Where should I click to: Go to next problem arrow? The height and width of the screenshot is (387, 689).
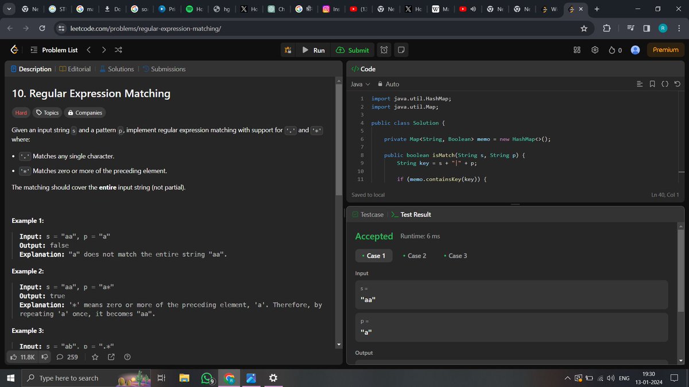coord(103,50)
